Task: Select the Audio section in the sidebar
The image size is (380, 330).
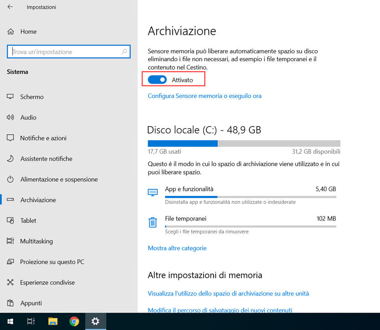Action: pyautogui.click(x=29, y=117)
